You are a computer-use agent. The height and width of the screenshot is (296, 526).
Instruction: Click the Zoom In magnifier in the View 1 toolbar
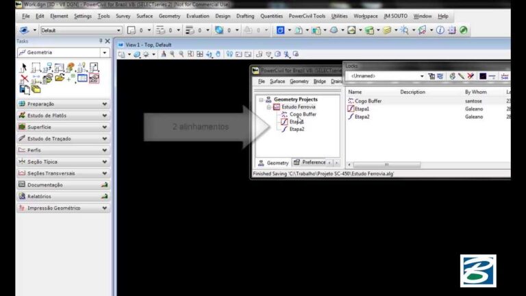pyautogui.click(x=172, y=54)
